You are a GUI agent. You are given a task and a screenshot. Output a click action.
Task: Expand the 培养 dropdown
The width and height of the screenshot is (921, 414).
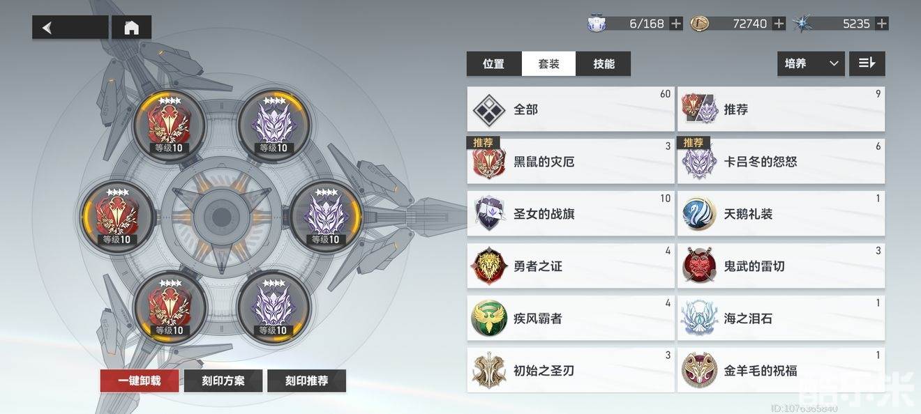(811, 63)
